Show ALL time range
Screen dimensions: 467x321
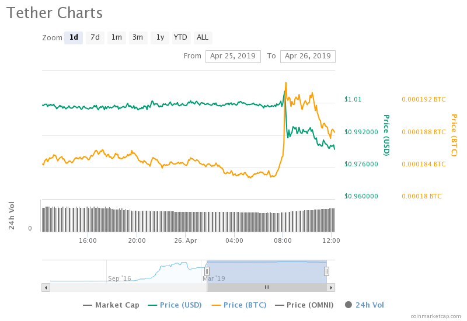(203, 38)
